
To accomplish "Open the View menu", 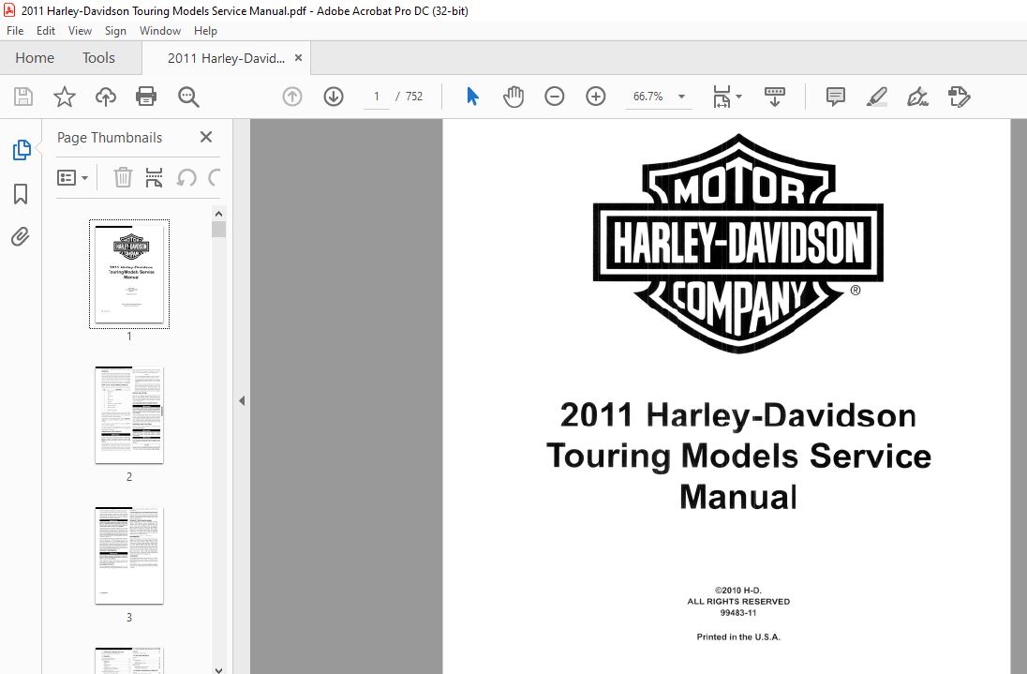I will [80, 31].
